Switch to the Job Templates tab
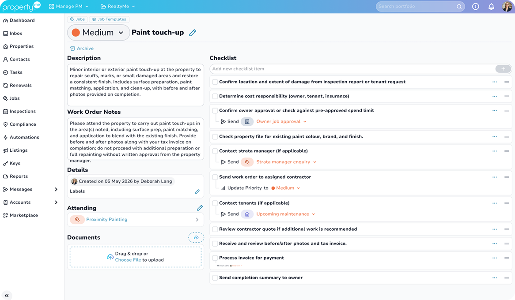Viewport: 515px width, 300px height. 109,19
